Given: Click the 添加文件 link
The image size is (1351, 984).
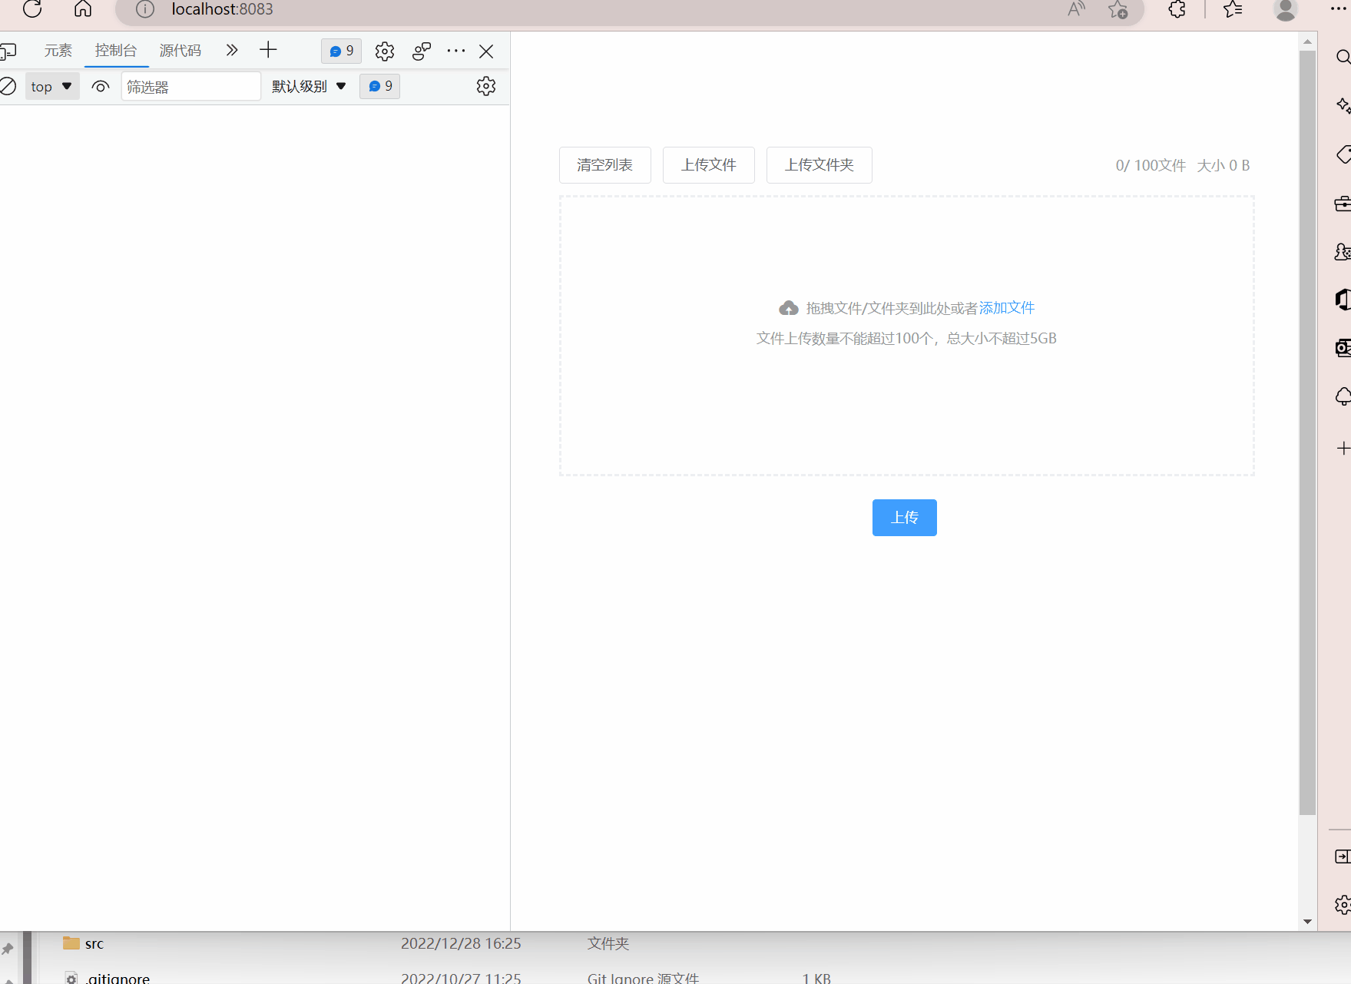Looking at the screenshot, I should click(1007, 308).
